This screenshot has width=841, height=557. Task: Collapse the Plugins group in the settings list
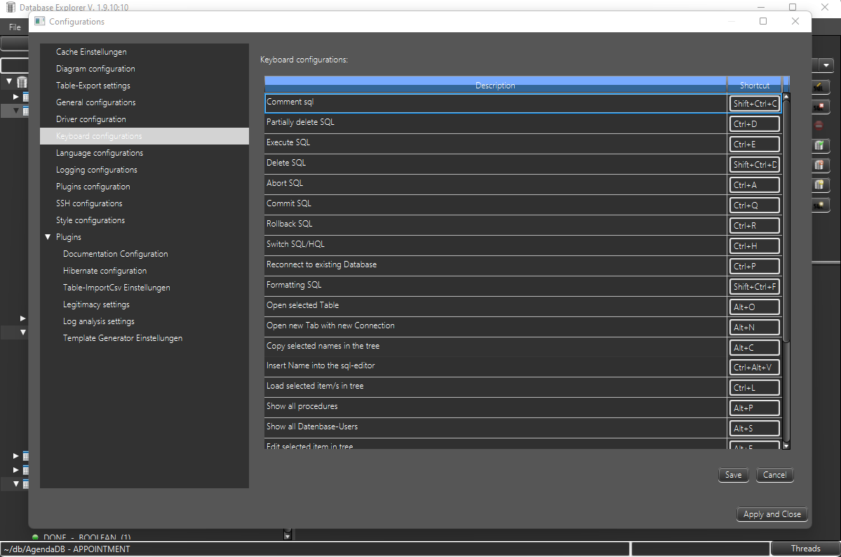[48, 236]
